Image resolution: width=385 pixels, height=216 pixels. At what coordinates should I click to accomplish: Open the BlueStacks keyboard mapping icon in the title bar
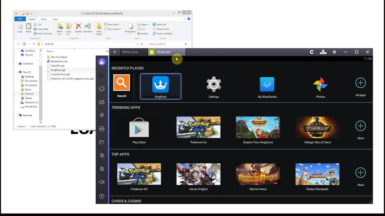point(323,52)
